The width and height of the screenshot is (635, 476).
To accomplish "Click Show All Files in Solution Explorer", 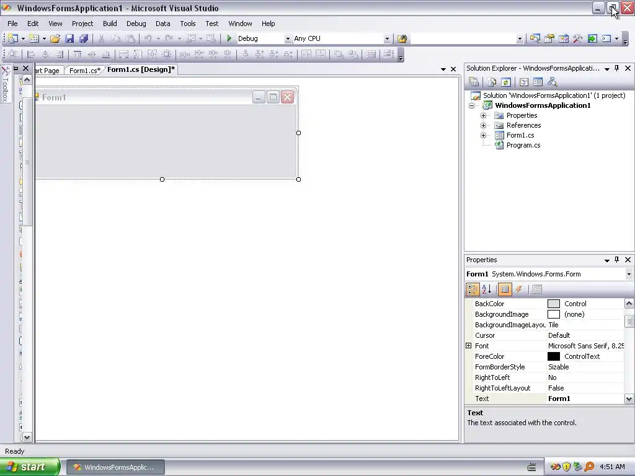I will [492, 82].
